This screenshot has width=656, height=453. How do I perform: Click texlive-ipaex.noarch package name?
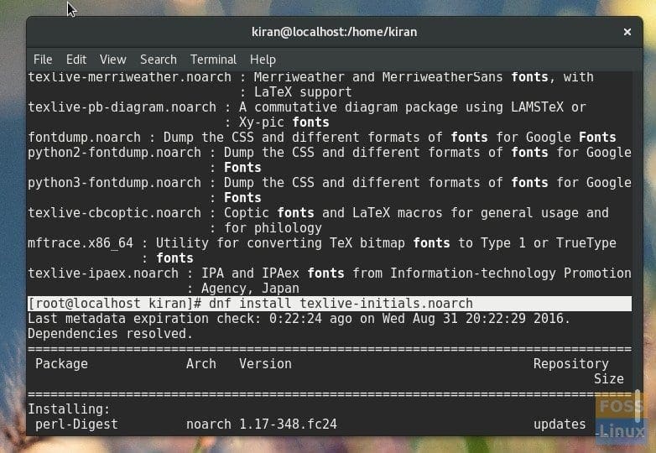[103, 273]
